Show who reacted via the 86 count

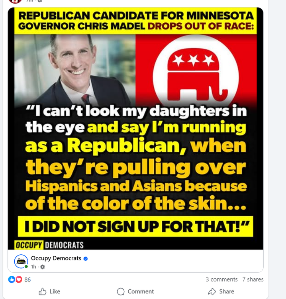(x=27, y=280)
